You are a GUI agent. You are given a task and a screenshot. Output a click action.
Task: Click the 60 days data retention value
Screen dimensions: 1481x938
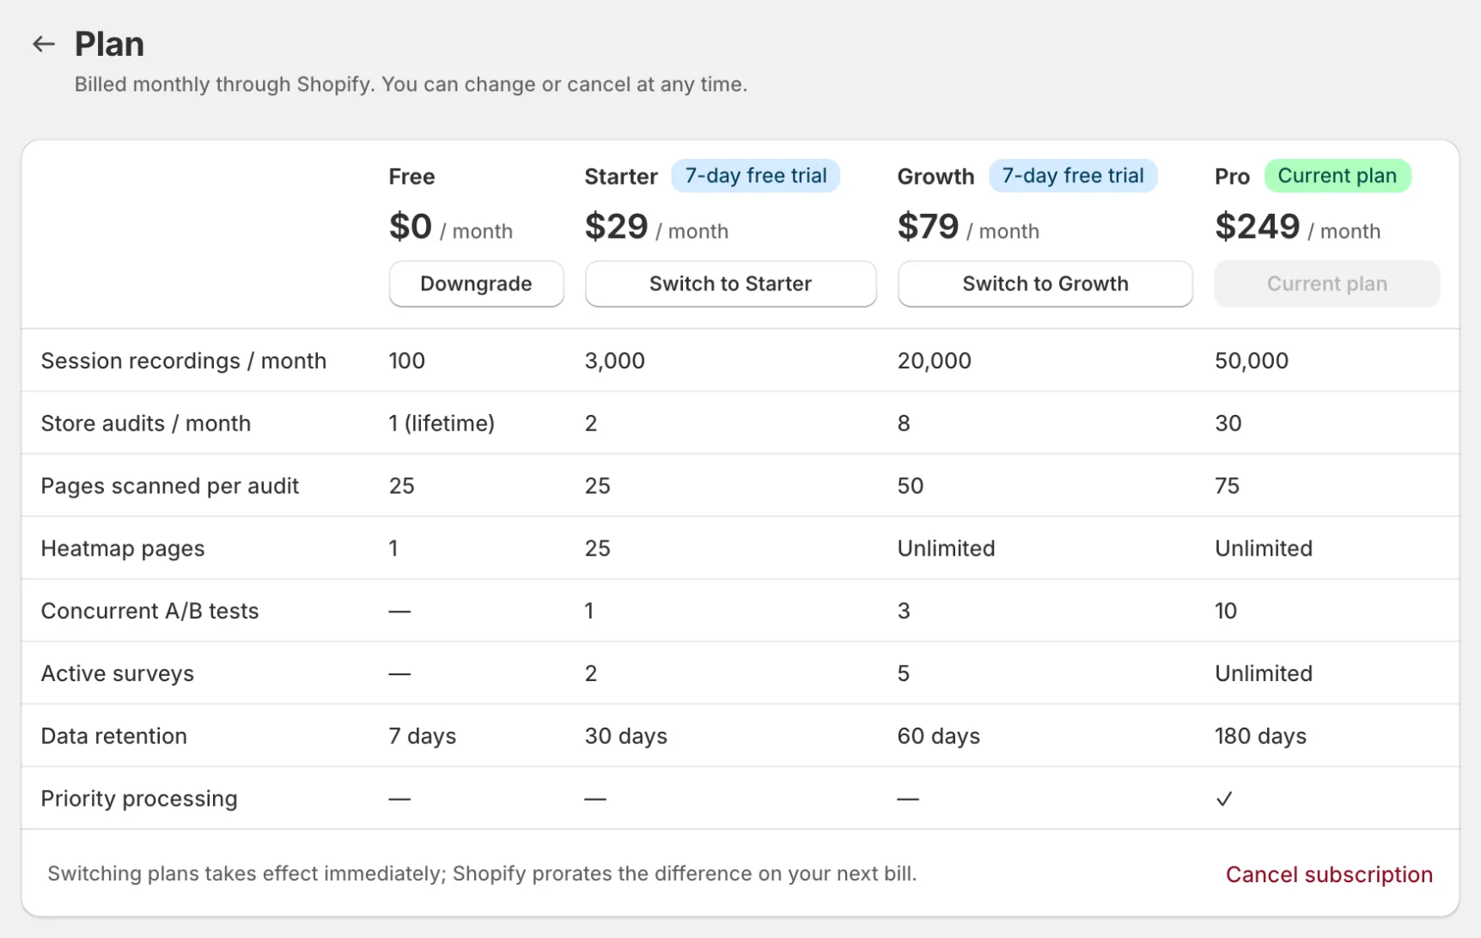point(938,736)
